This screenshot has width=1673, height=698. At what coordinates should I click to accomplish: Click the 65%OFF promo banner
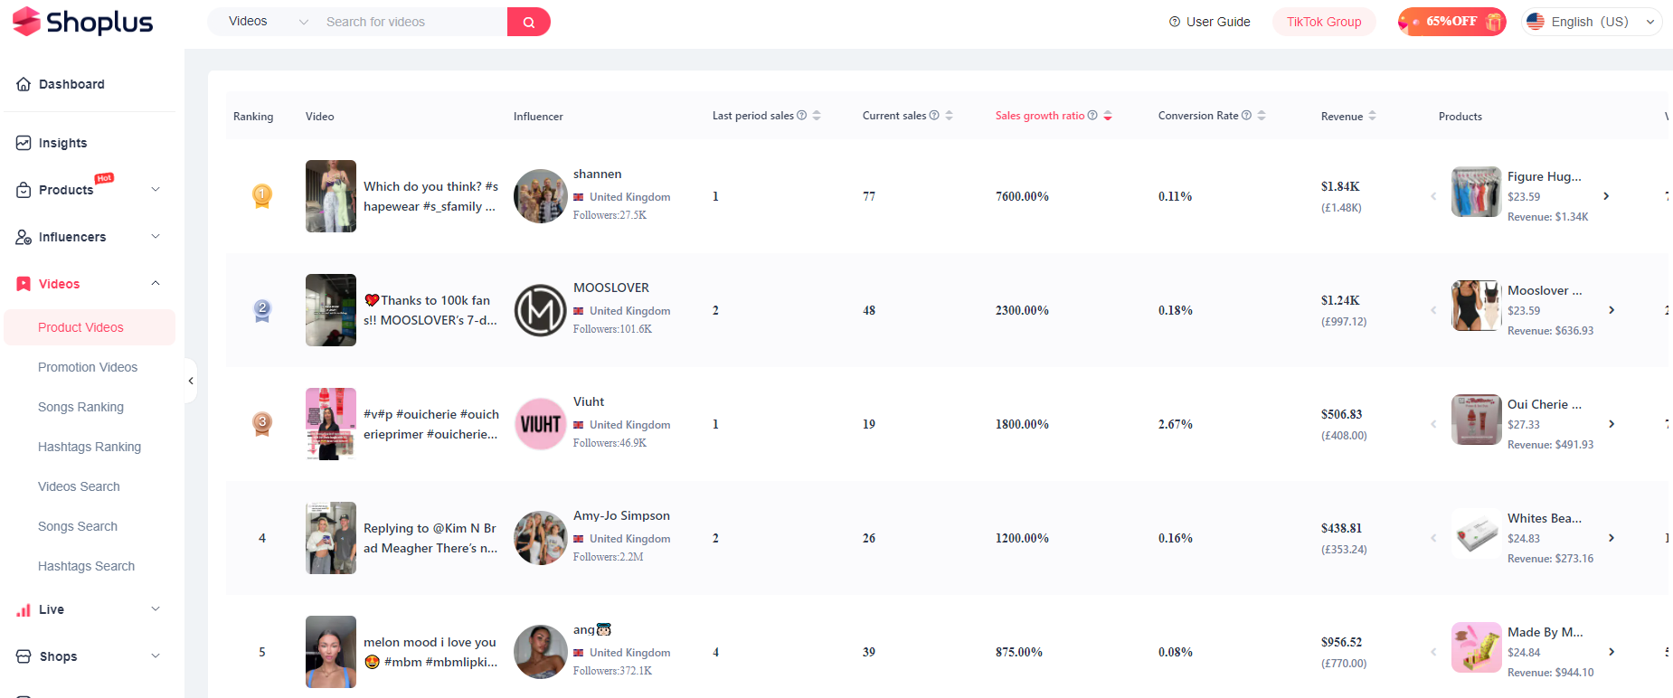(x=1451, y=22)
